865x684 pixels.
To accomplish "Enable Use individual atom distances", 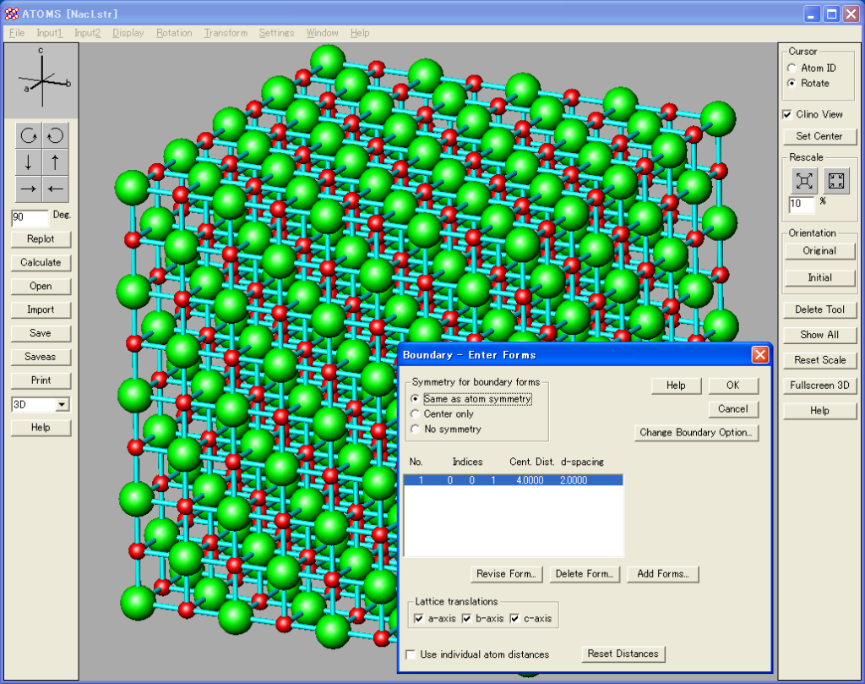I will (411, 654).
